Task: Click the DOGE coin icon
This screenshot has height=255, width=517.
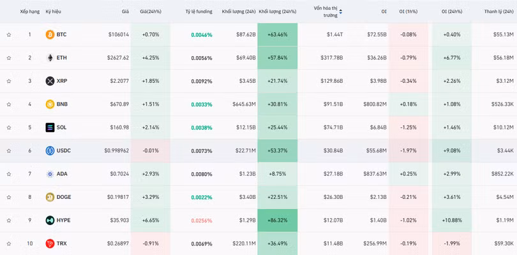Action: pyautogui.click(x=50, y=197)
